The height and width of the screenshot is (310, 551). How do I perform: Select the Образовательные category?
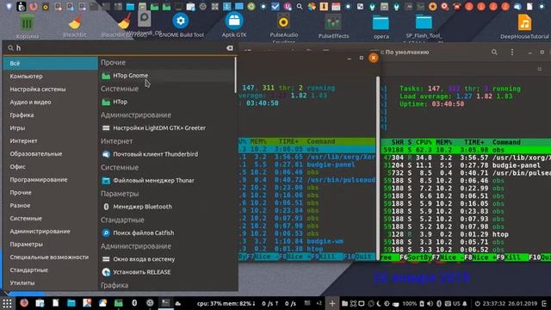[51, 154]
